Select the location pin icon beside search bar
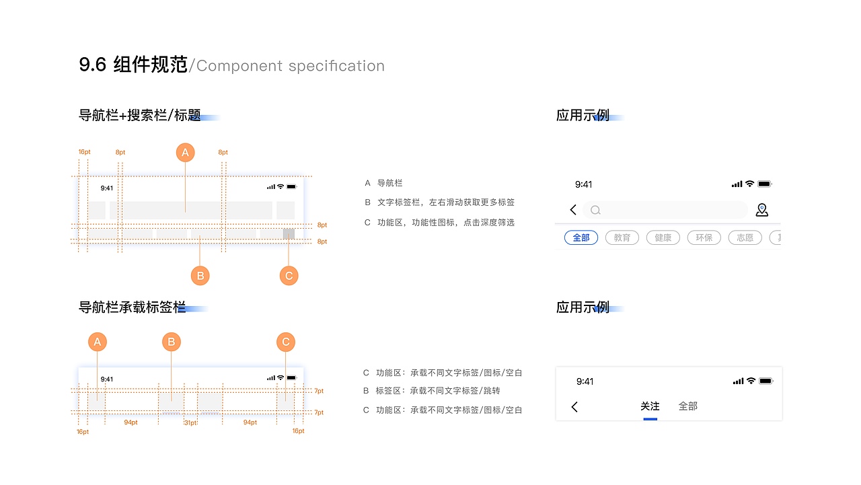The width and height of the screenshot is (861, 485). click(x=761, y=210)
